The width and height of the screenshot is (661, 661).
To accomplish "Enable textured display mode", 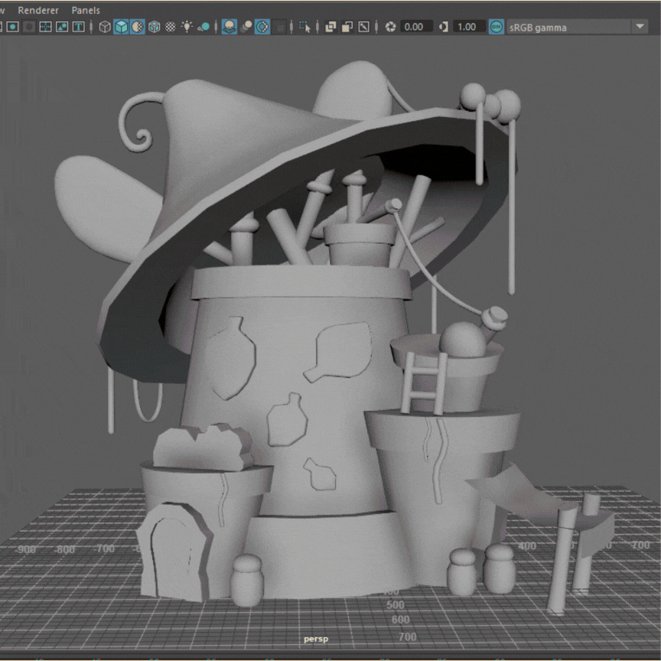I will (x=170, y=27).
